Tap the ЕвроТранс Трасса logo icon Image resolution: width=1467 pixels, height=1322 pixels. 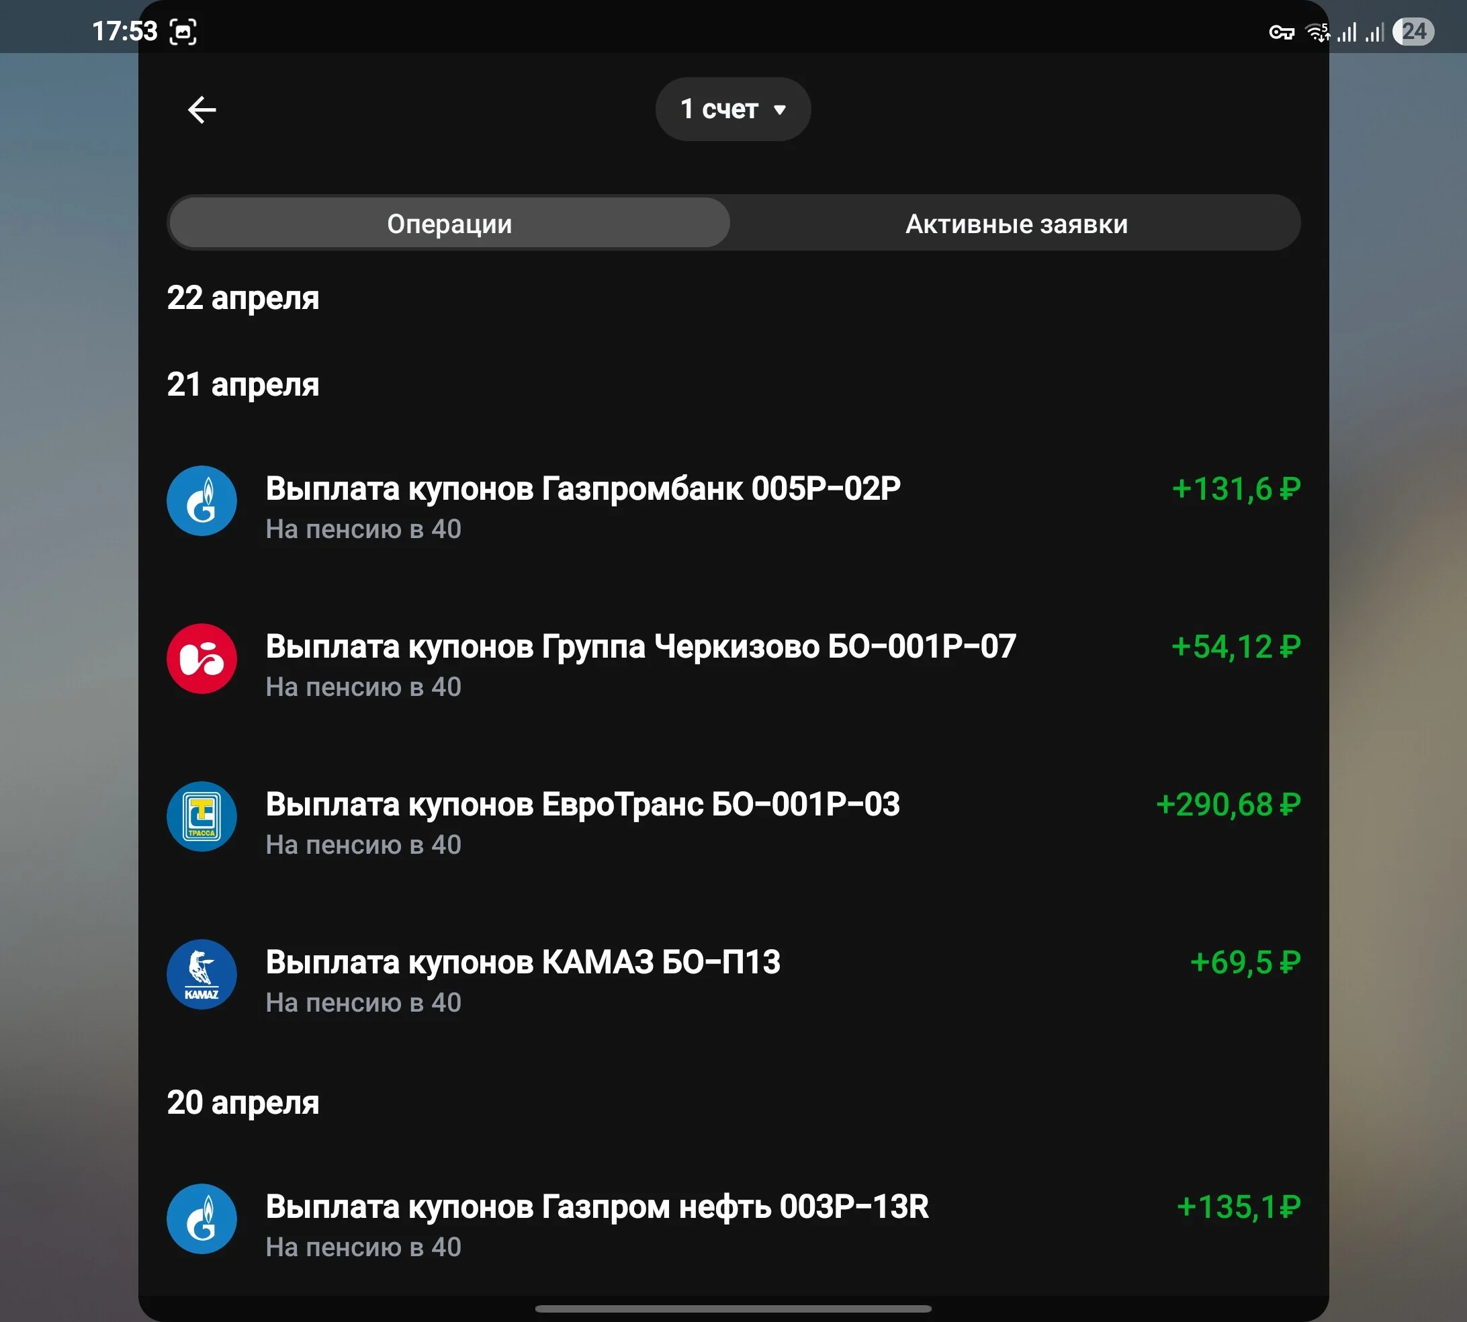click(x=202, y=816)
